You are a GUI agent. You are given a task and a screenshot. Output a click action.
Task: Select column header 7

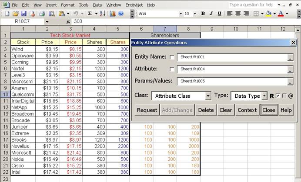coord(165,29)
